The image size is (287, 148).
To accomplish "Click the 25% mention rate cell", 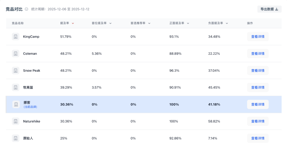I will pyautogui.click(x=64, y=138).
